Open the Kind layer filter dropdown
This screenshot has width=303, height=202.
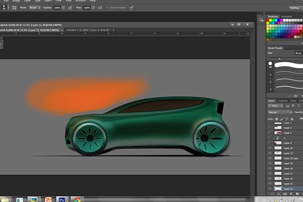coord(276,106)
